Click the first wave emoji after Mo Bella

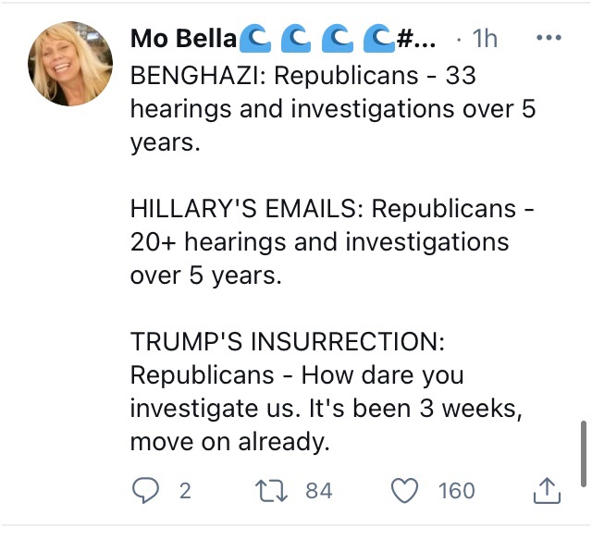point(255,39)
